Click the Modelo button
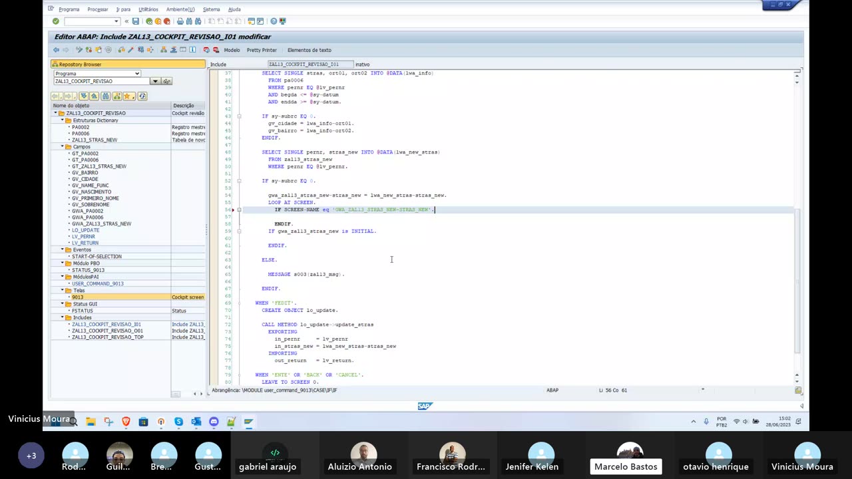The image size is (852, 479). (232, 50)
